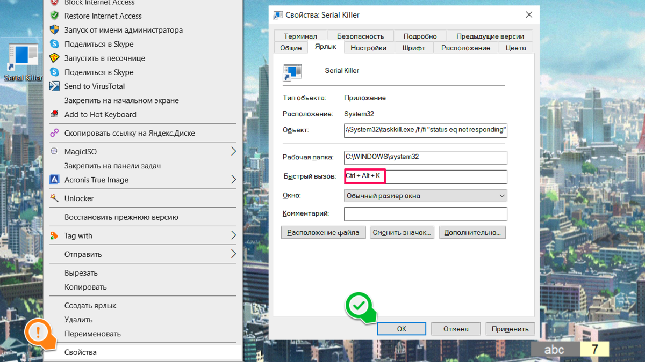Image resolution: width=645 pixels, height=362 pixels.
Task: Expand the Acronis True Image submenu arrow
Action: (x=233, y=180)
